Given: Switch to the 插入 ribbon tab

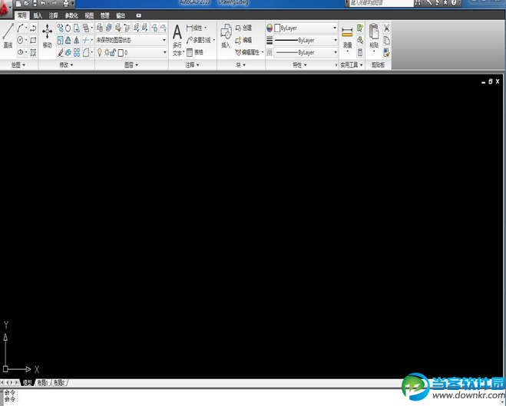Looking at the screenshot, I should point(38,15).
